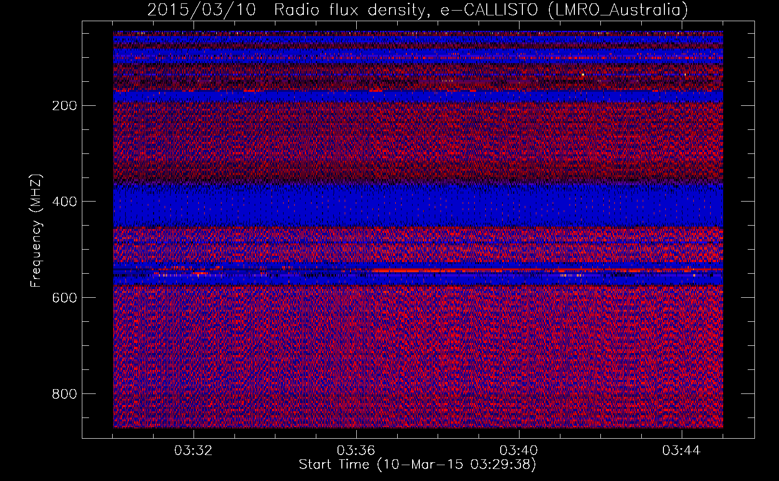Screen dimensions: 779x481
Task: Click the 03:32 time axis label
Action: point(194,451)
